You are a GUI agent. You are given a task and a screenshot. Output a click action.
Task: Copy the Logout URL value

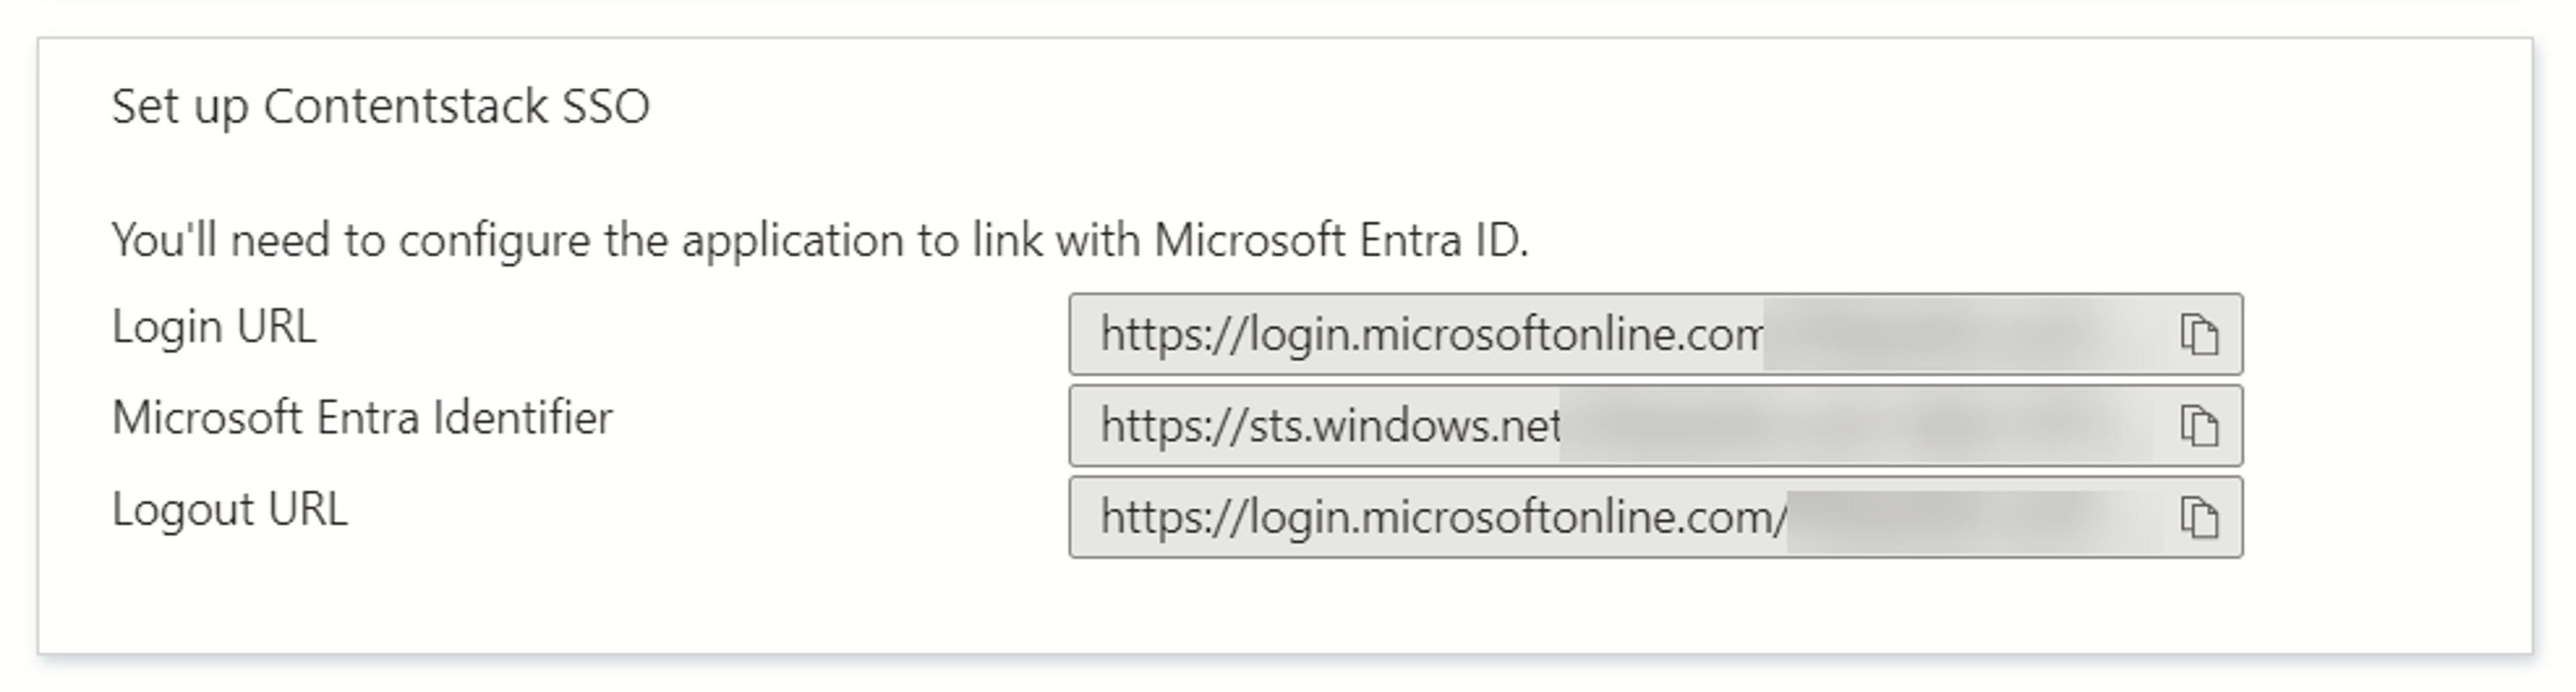point(2199,518)
